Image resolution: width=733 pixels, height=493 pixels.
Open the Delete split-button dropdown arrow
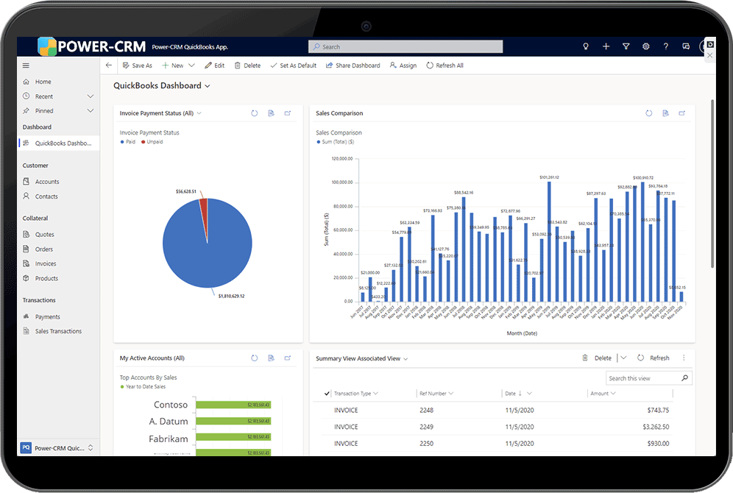(623, 358)
